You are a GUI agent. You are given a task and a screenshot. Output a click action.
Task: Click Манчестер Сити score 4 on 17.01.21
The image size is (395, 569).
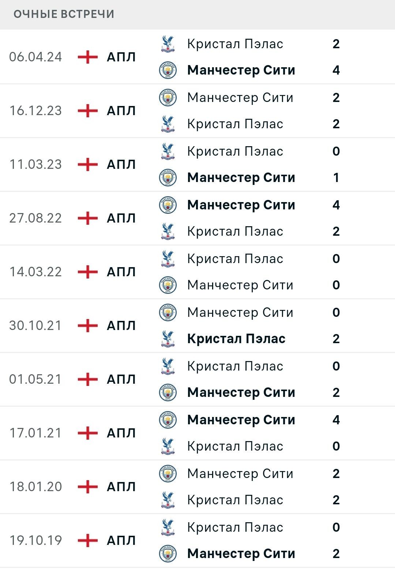click(x=336, y=420)
